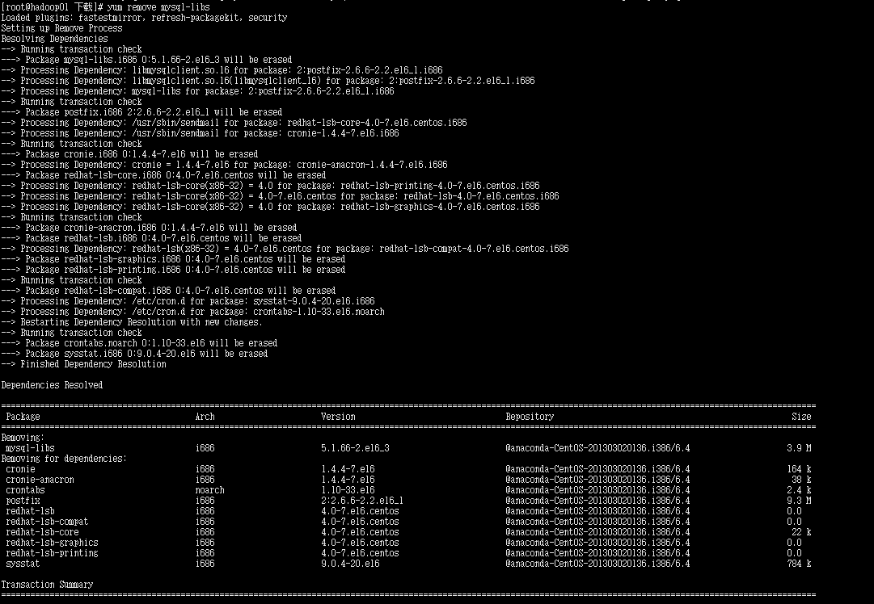Click size '784 k' of sysstat

click(799, 564)
